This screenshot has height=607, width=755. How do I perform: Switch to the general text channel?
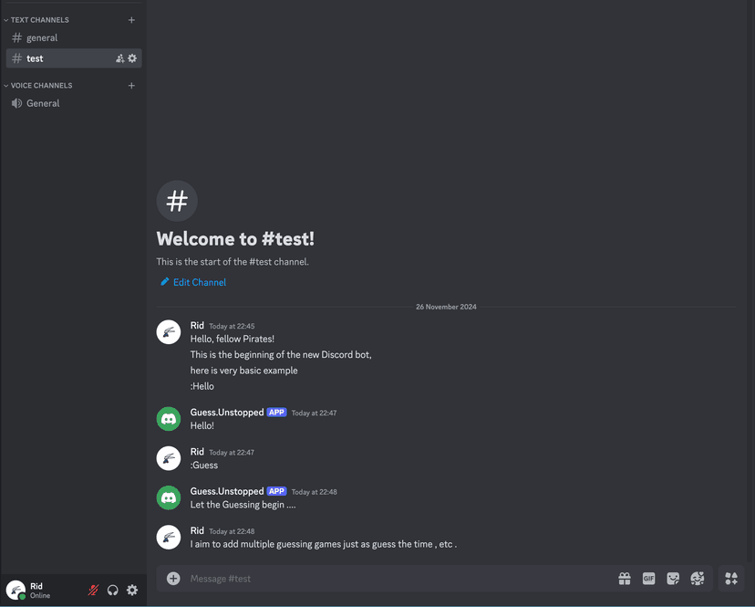[x=74, y=37]
